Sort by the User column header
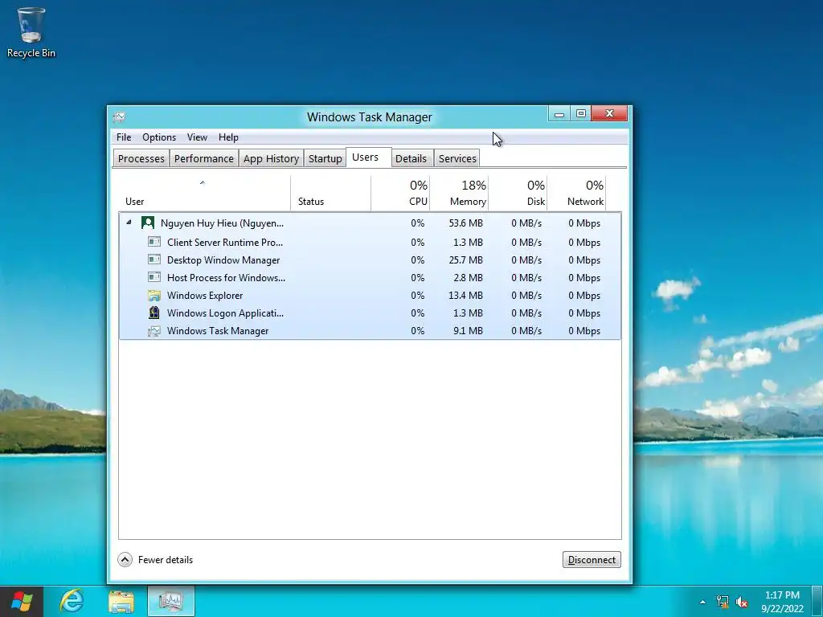 pos(204,193)
